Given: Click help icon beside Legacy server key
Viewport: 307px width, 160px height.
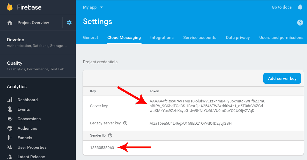Looking at the screenshot, I should (125, 123).
